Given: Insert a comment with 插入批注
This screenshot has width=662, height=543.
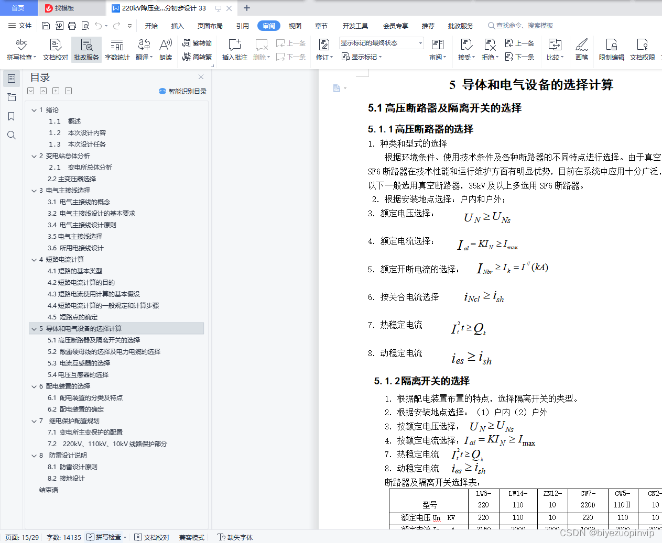Looking at the screenshot, I should (x=235, y=50).
